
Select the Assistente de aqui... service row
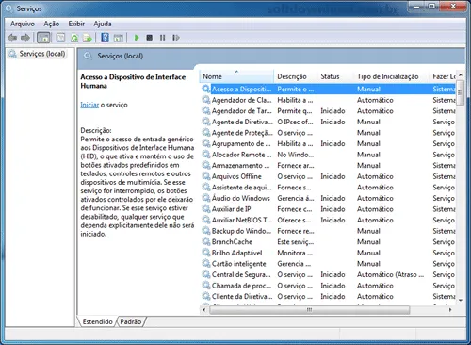329,188
